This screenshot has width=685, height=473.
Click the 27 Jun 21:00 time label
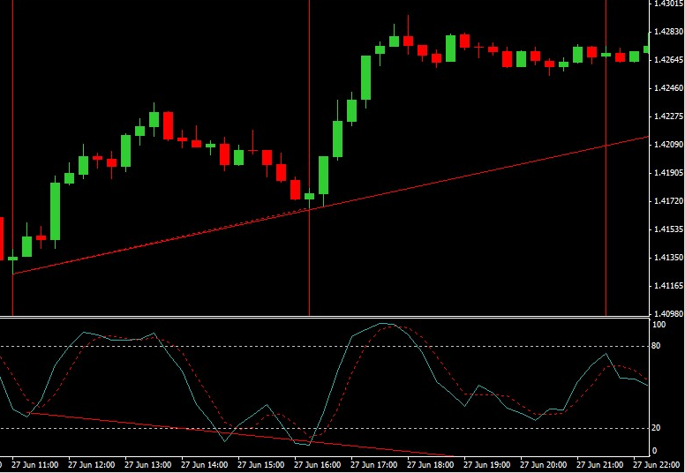click(600, 465)
